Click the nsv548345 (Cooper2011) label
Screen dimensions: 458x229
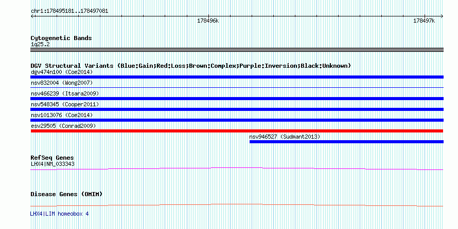(x=65, y=104)
